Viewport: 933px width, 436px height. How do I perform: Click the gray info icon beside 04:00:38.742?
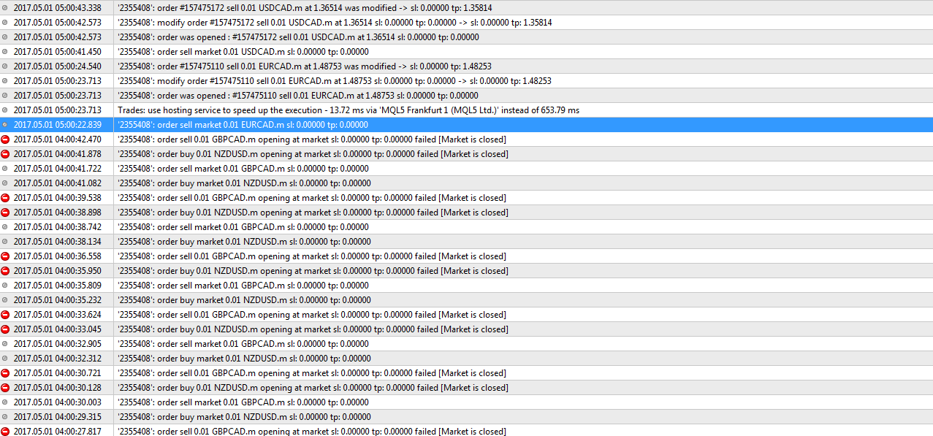coord(5,227)
